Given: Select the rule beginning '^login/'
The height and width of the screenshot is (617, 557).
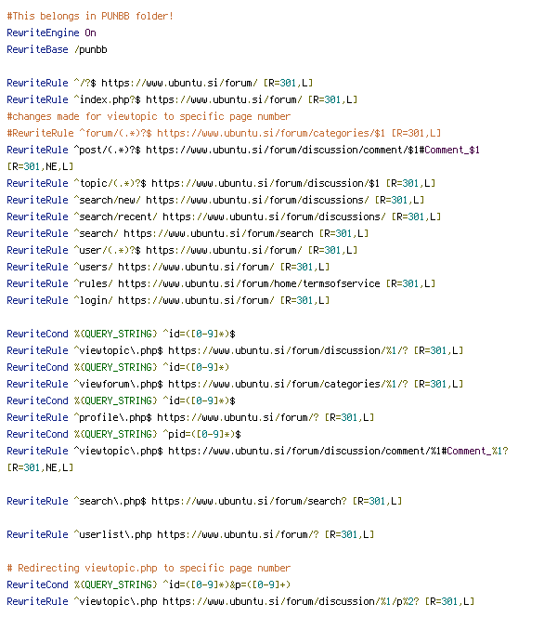Looking at the screenshot, I should pyautogui.click(x=168, y=300).
